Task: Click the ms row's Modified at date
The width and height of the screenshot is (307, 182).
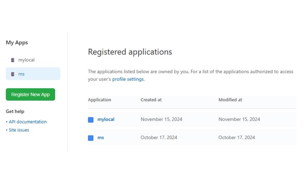Action: (x=237, y=138)
